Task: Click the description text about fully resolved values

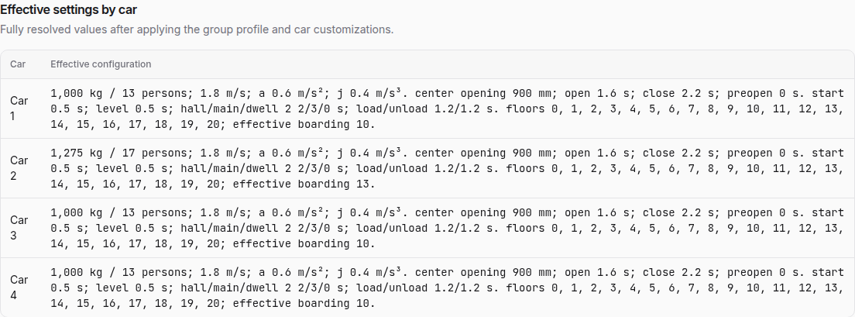Action: pos(196,29)
